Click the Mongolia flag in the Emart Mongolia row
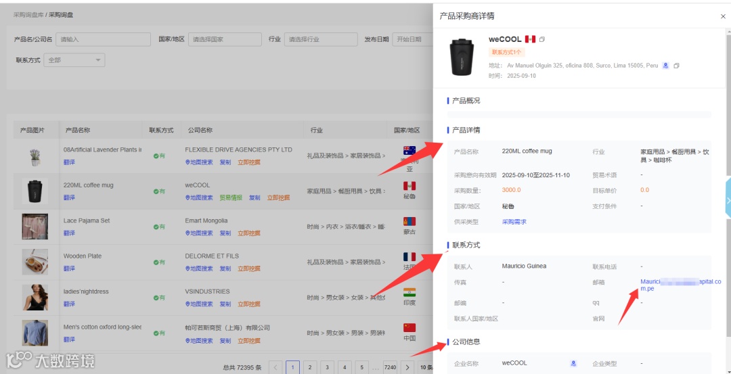The width and height of the screenshot is (731, 374). 409,221
